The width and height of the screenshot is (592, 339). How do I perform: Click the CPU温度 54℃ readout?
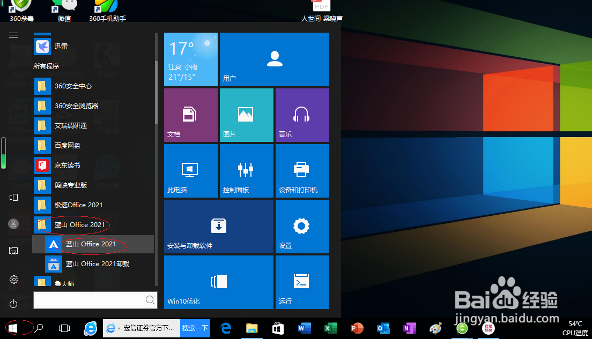pos(575,328)
